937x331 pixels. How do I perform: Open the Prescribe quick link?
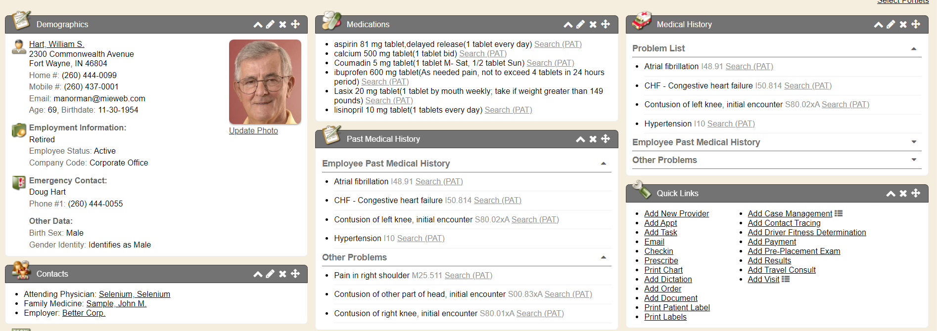[661, 260]
